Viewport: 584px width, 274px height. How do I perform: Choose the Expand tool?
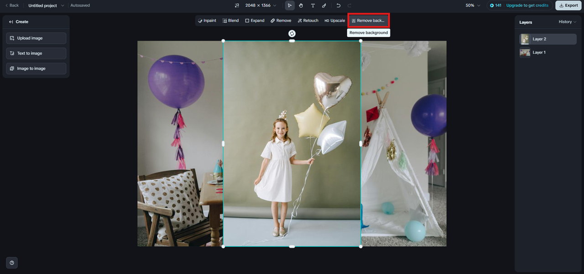[x=255, y=20]
